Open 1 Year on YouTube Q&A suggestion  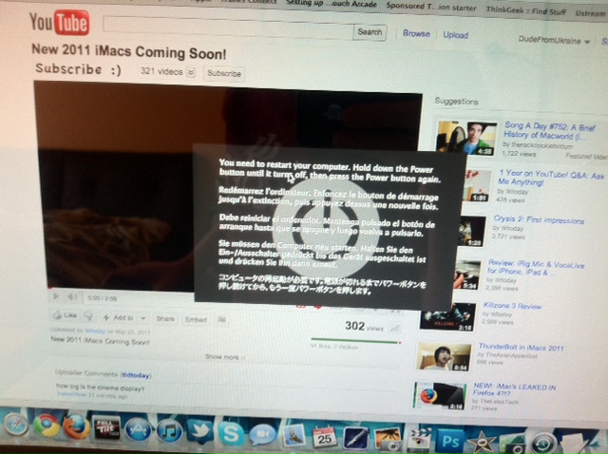pyautogui.click(x=551, y=178)
